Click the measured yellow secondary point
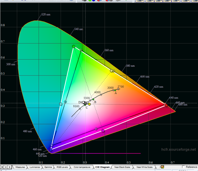Image resolution: width=198 pixels, height=171 pixels. pos(111,70)
